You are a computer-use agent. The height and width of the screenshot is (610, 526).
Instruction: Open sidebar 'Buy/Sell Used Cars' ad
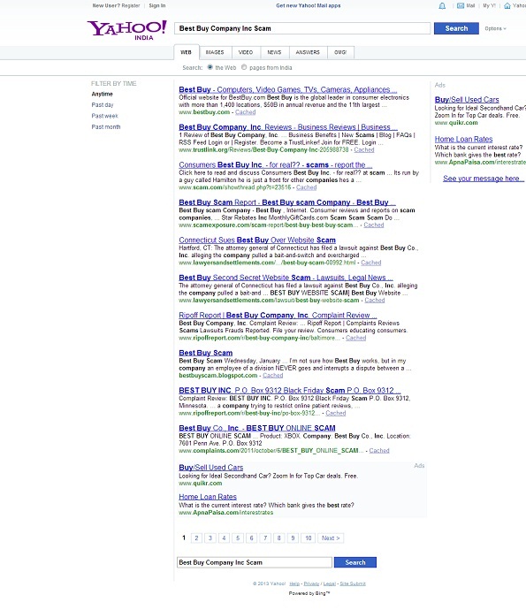pyautogui.click(x=467, y=100)
